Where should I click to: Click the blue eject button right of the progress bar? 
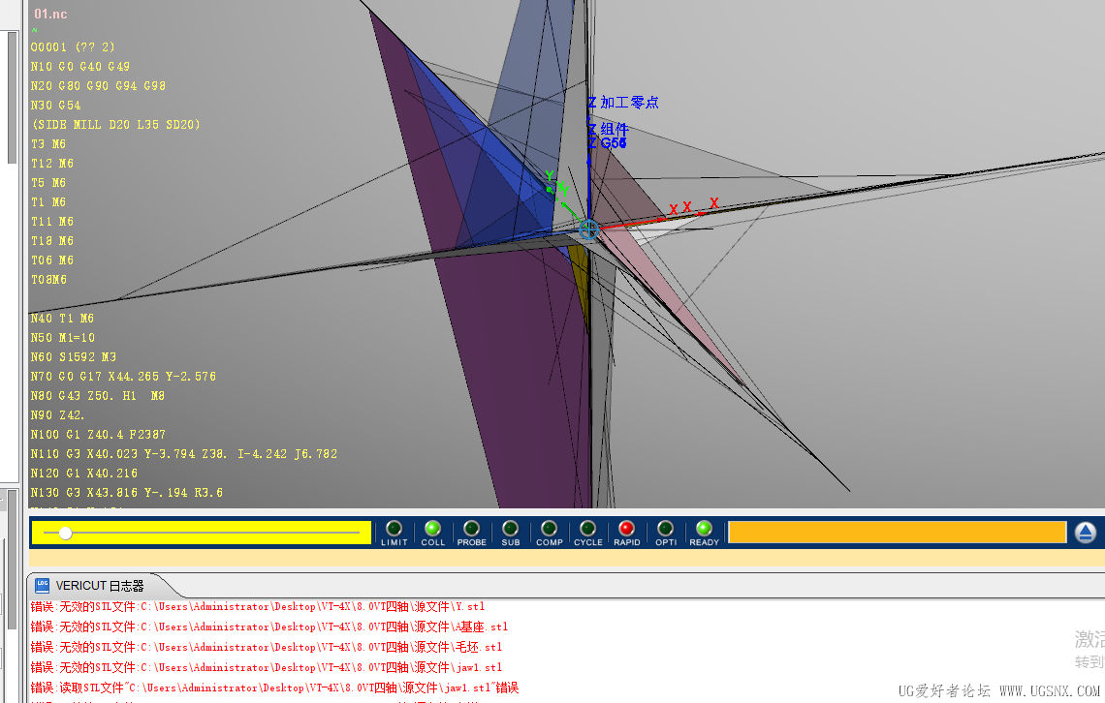click(x=1086, y=532)
